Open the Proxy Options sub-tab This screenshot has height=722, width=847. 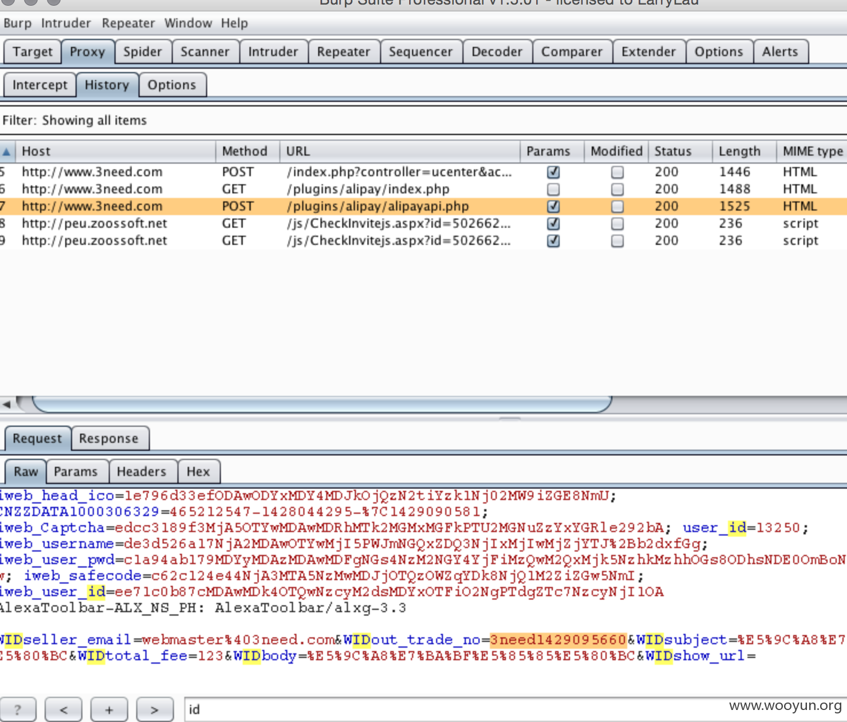tap(172, 85)
